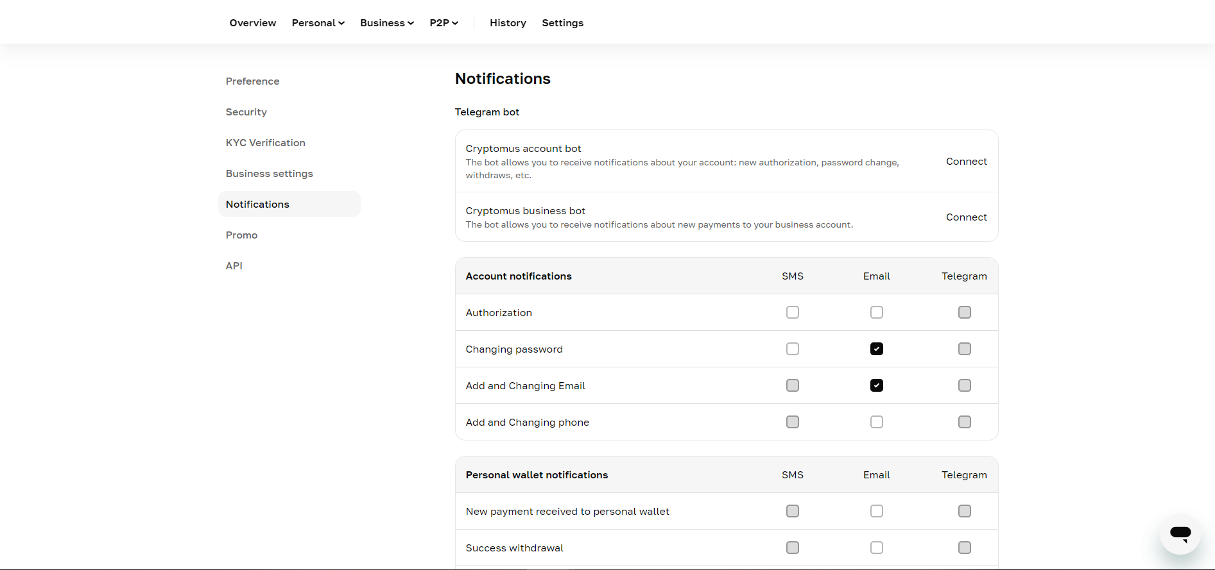Click the Authorization row label
Viewport: 1215px width, 570px height.
tap(499, 313)
